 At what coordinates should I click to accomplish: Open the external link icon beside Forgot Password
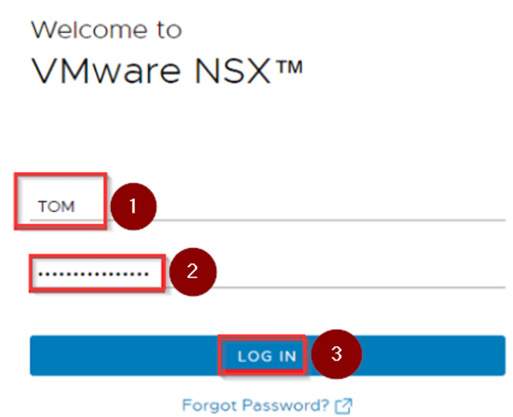[x=344, y=405]
